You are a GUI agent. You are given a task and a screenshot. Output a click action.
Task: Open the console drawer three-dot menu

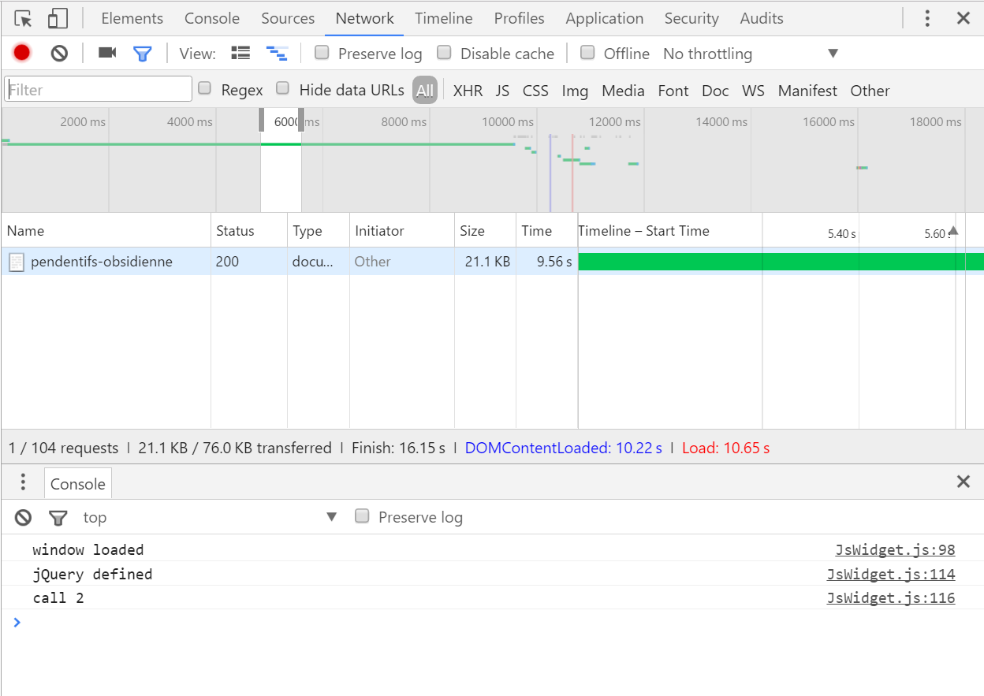pyautogui.click(x=23, y=482)
